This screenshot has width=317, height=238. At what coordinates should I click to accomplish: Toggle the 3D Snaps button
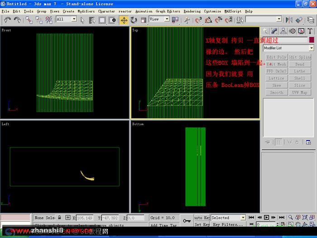click(199, 20)
